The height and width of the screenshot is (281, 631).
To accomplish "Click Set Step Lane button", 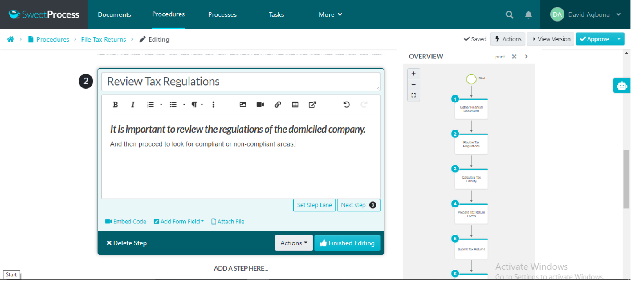I will tap(314, 205).
